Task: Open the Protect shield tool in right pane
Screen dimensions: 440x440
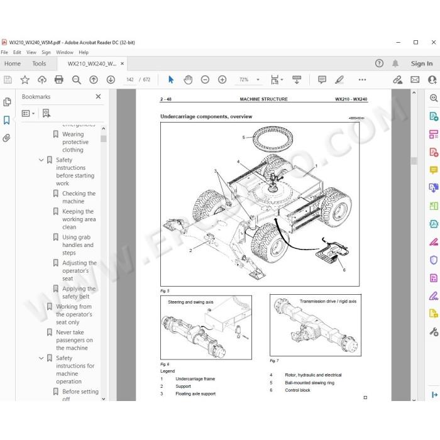Action: (434, 260)
